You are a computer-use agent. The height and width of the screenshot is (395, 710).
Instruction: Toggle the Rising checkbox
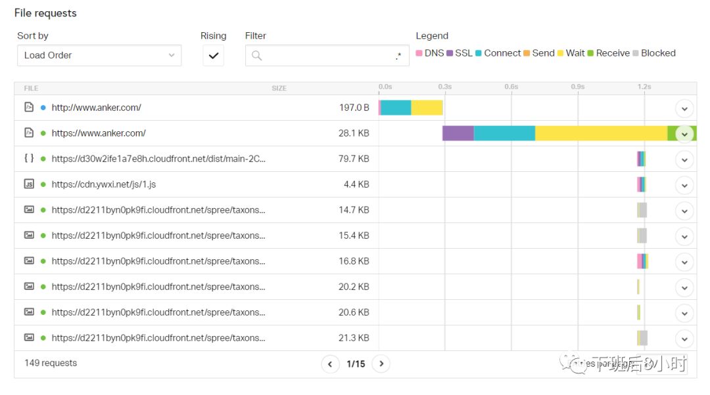click(x=213, y=56)
